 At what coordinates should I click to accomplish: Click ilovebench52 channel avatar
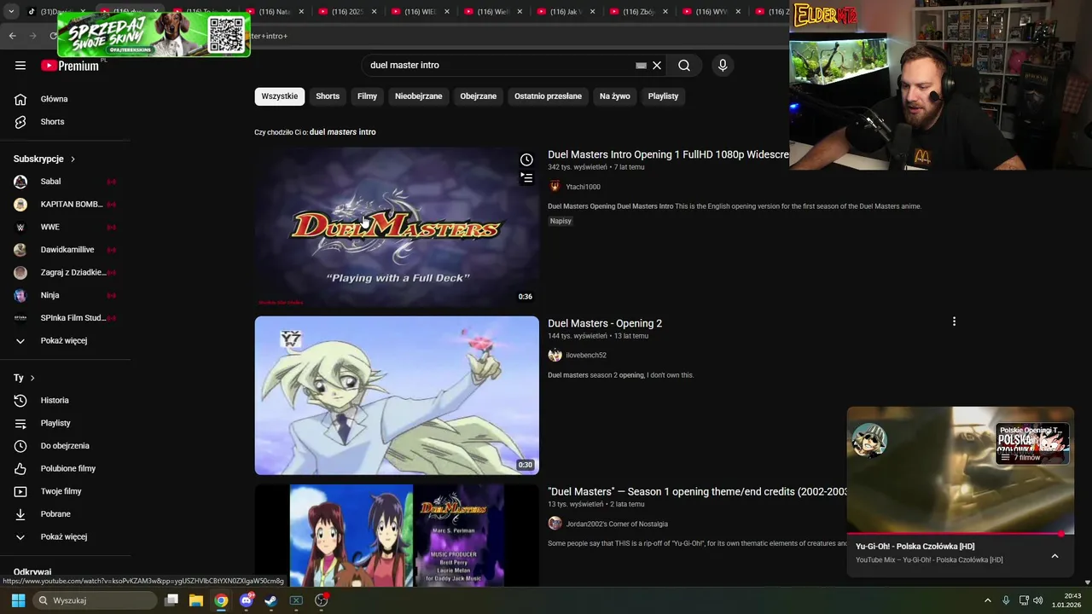[x=555, y=355]
